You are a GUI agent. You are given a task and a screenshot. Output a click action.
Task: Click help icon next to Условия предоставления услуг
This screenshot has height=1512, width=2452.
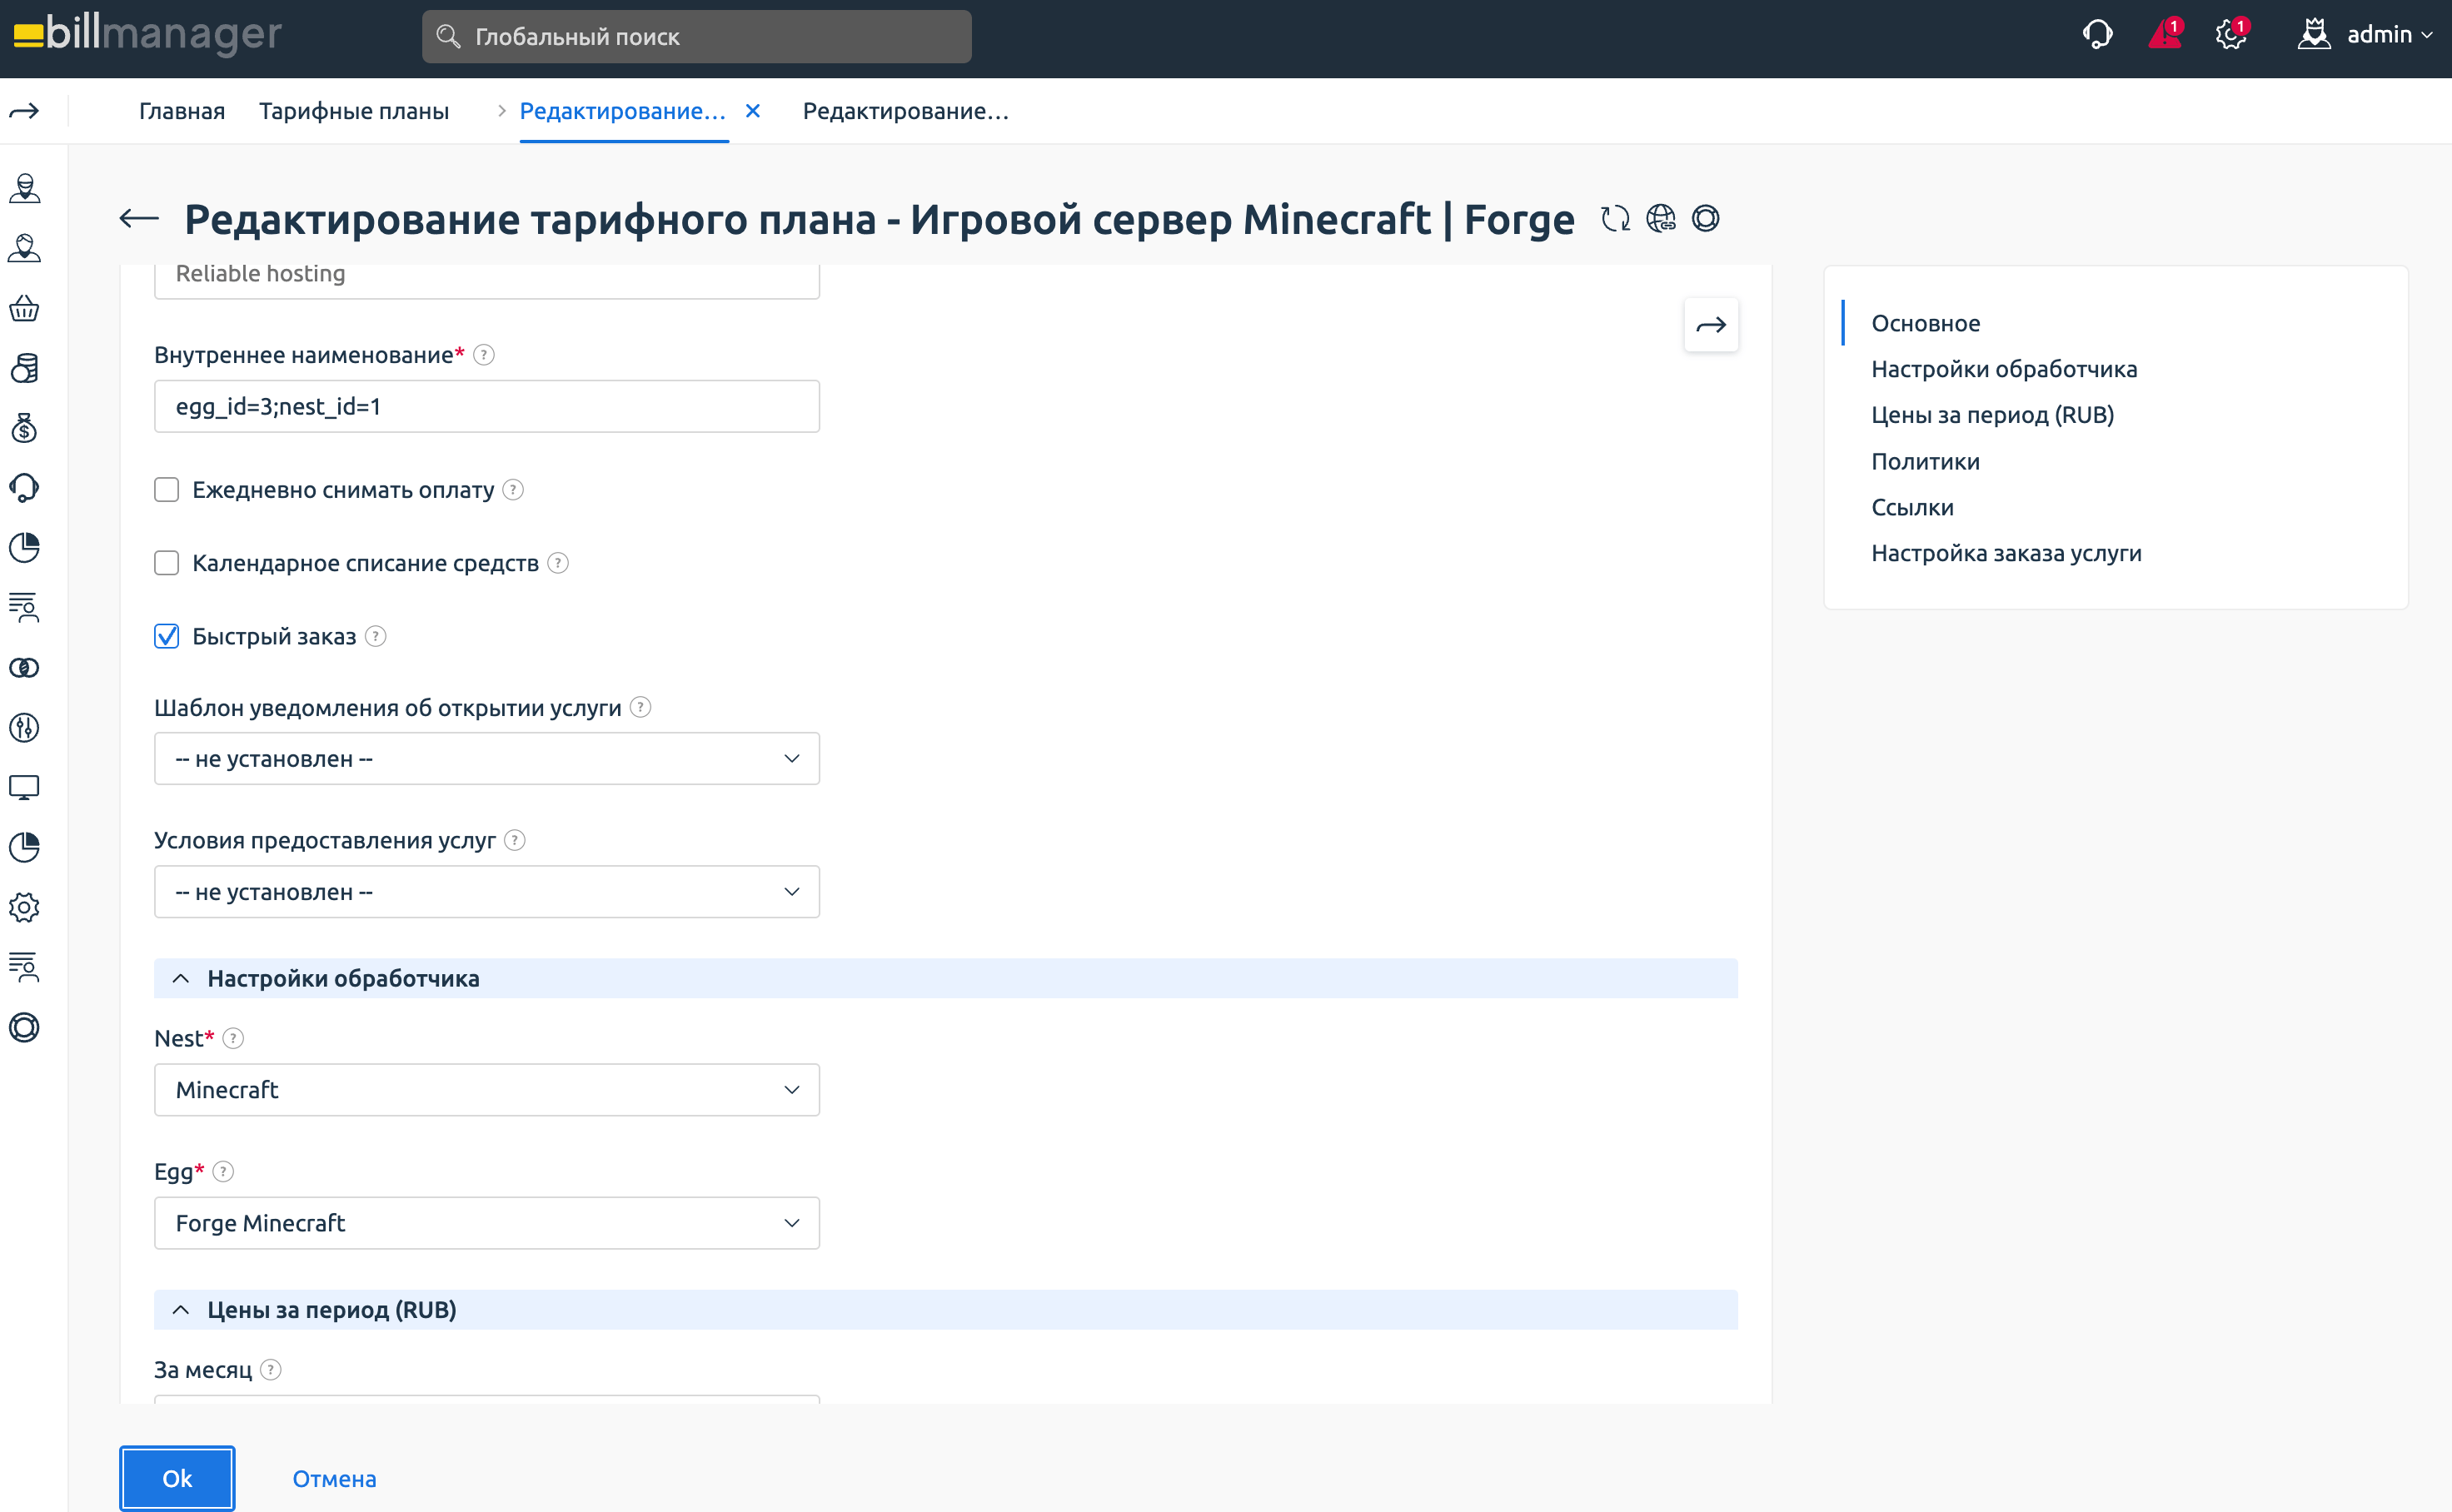(516, 840)
